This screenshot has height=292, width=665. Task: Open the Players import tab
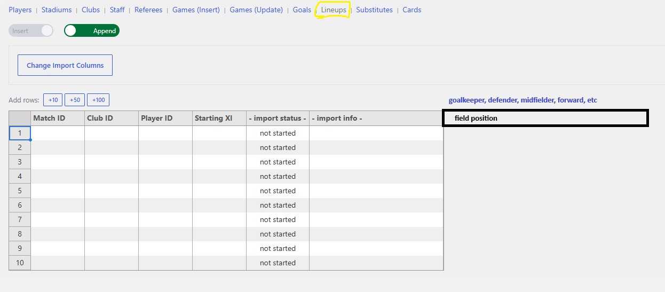click(x=20, y=10)
